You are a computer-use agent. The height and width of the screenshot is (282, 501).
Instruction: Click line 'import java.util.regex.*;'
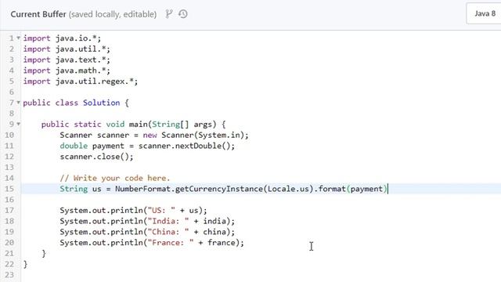pos(81,81)
